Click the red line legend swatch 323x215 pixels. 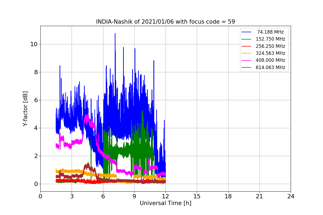(x=247, y=46)
